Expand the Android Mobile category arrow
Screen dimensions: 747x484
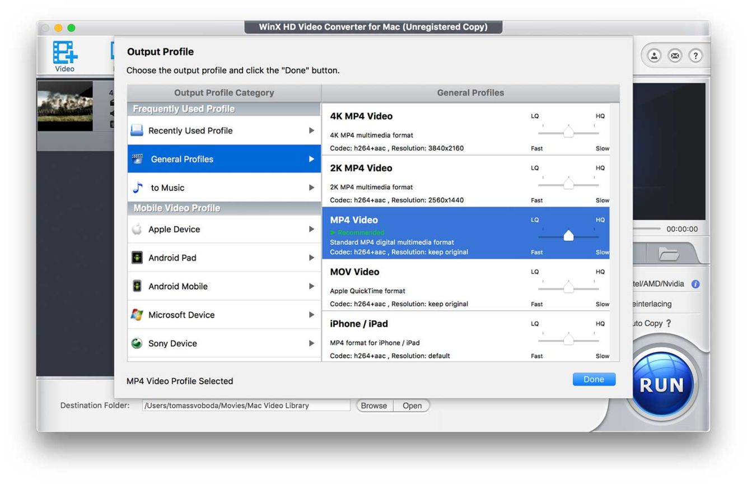pyautogui.click(x=311, y=286)
